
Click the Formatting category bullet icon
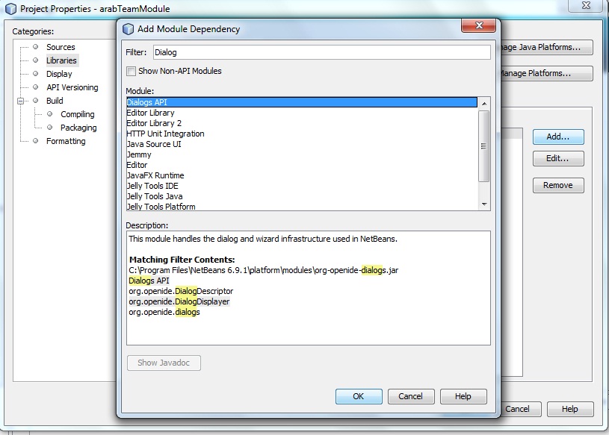tap(36, 141)
